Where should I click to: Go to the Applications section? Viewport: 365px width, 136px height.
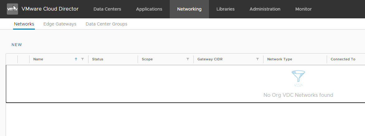pyautogui.click(x=149, y=9)
